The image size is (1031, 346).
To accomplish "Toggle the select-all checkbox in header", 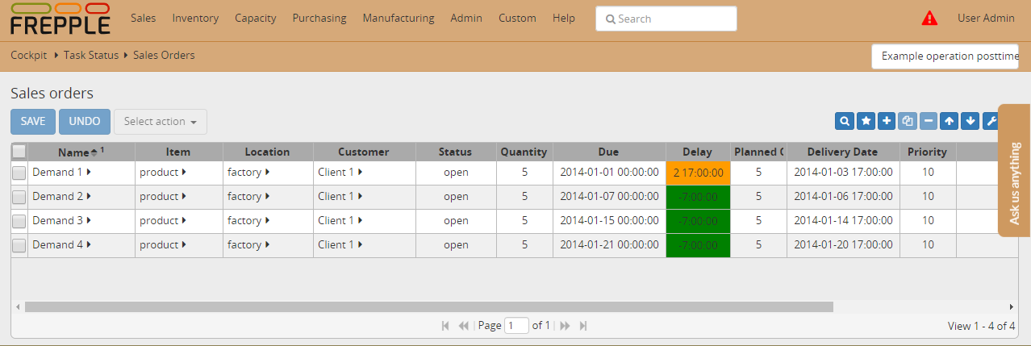I will 19,151.
